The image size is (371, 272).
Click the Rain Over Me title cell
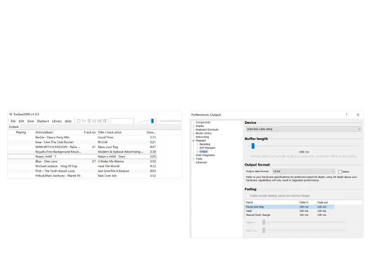[107, 176]
